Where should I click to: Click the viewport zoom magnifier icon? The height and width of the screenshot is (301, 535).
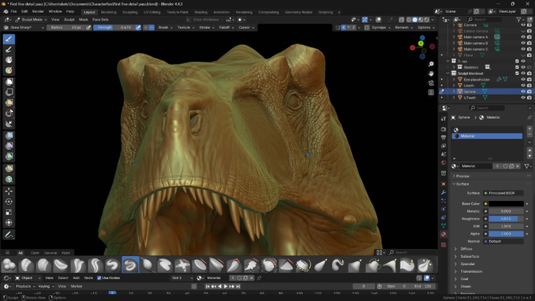point(431,64)
